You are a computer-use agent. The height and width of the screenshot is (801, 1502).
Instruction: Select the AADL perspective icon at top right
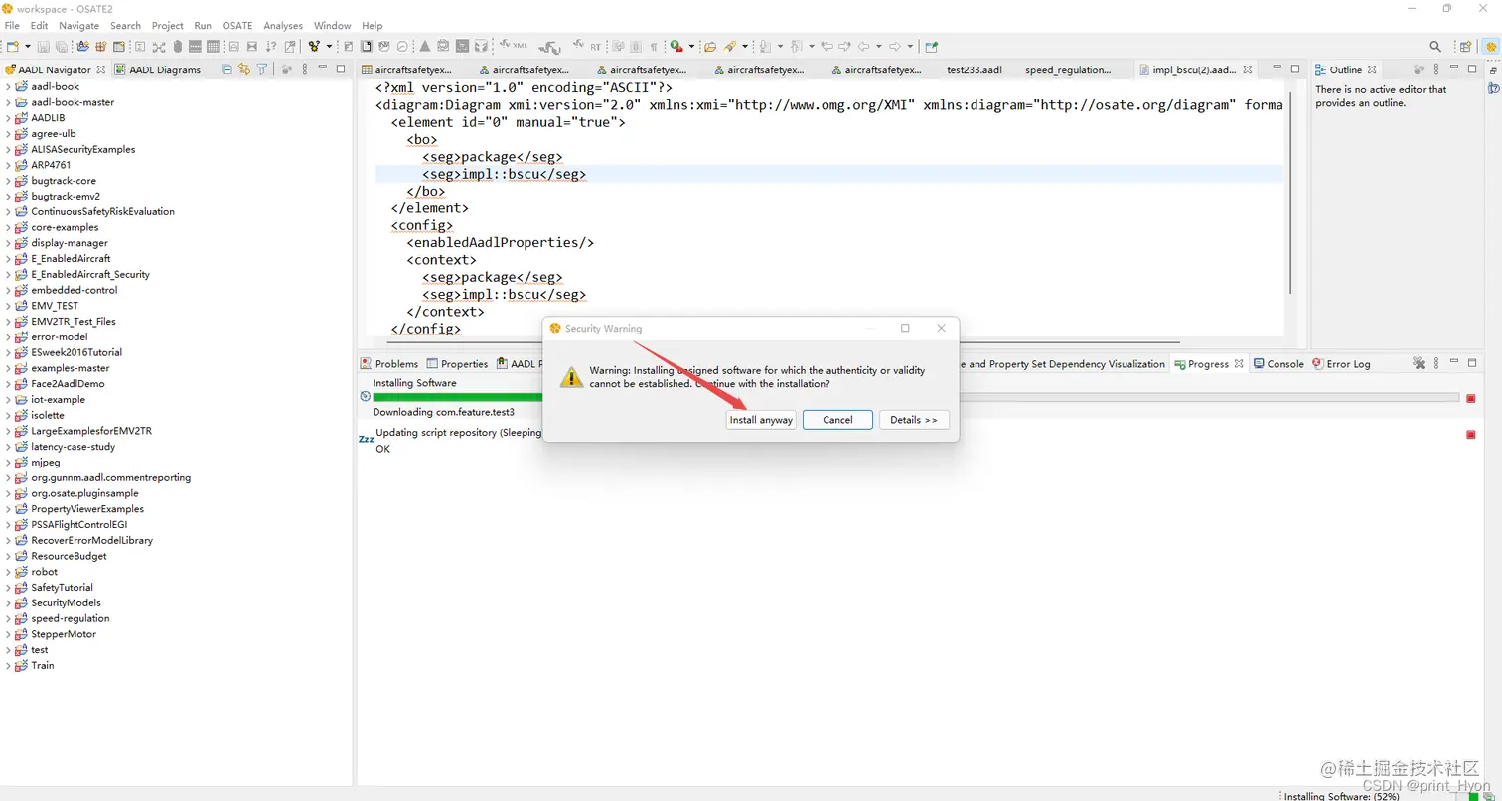pyautogui.click(x=1490, y=46)
